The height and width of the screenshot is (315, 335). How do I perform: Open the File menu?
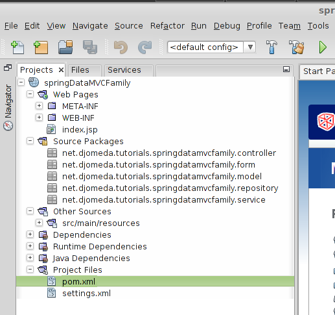(x=11, y=26)
